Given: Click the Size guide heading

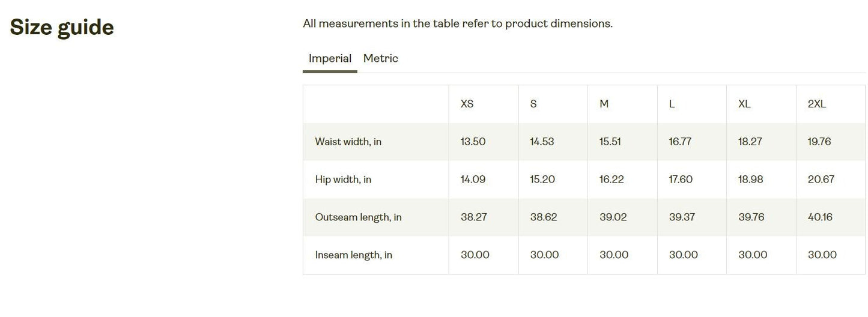Looking at the screenshot, I should point(62,28).
